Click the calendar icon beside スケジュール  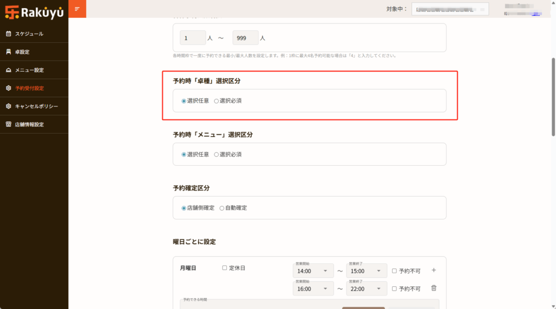(8, 34)
